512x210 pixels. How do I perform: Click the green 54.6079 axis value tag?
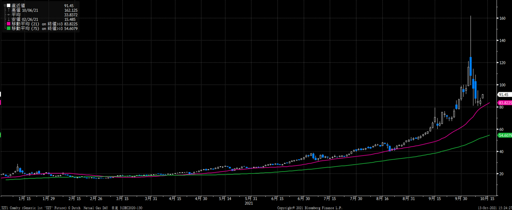point(505,135)
